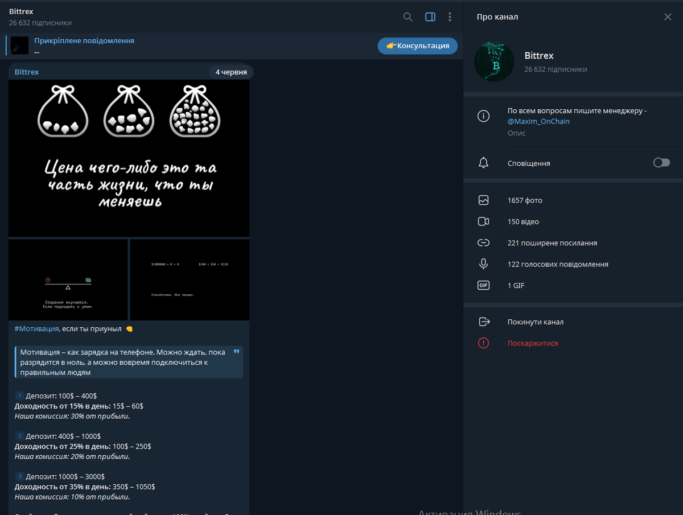
Task: Click the Консультация button
Action: click(x=418, y=46)
